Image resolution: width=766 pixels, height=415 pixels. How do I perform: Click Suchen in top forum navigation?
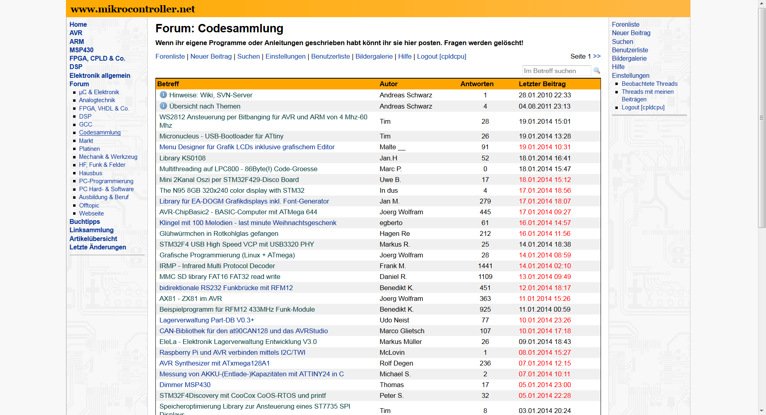[249, 56]
